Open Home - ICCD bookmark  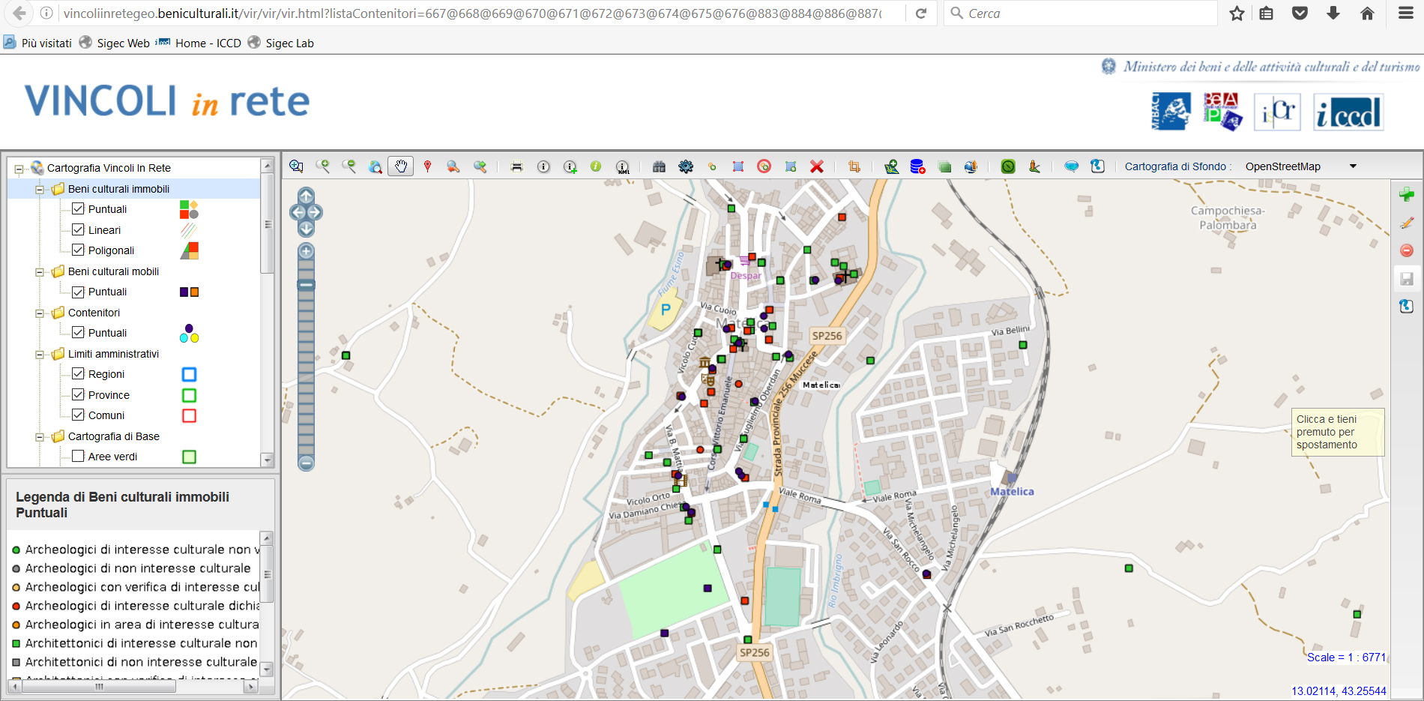[x=199, y=43]
